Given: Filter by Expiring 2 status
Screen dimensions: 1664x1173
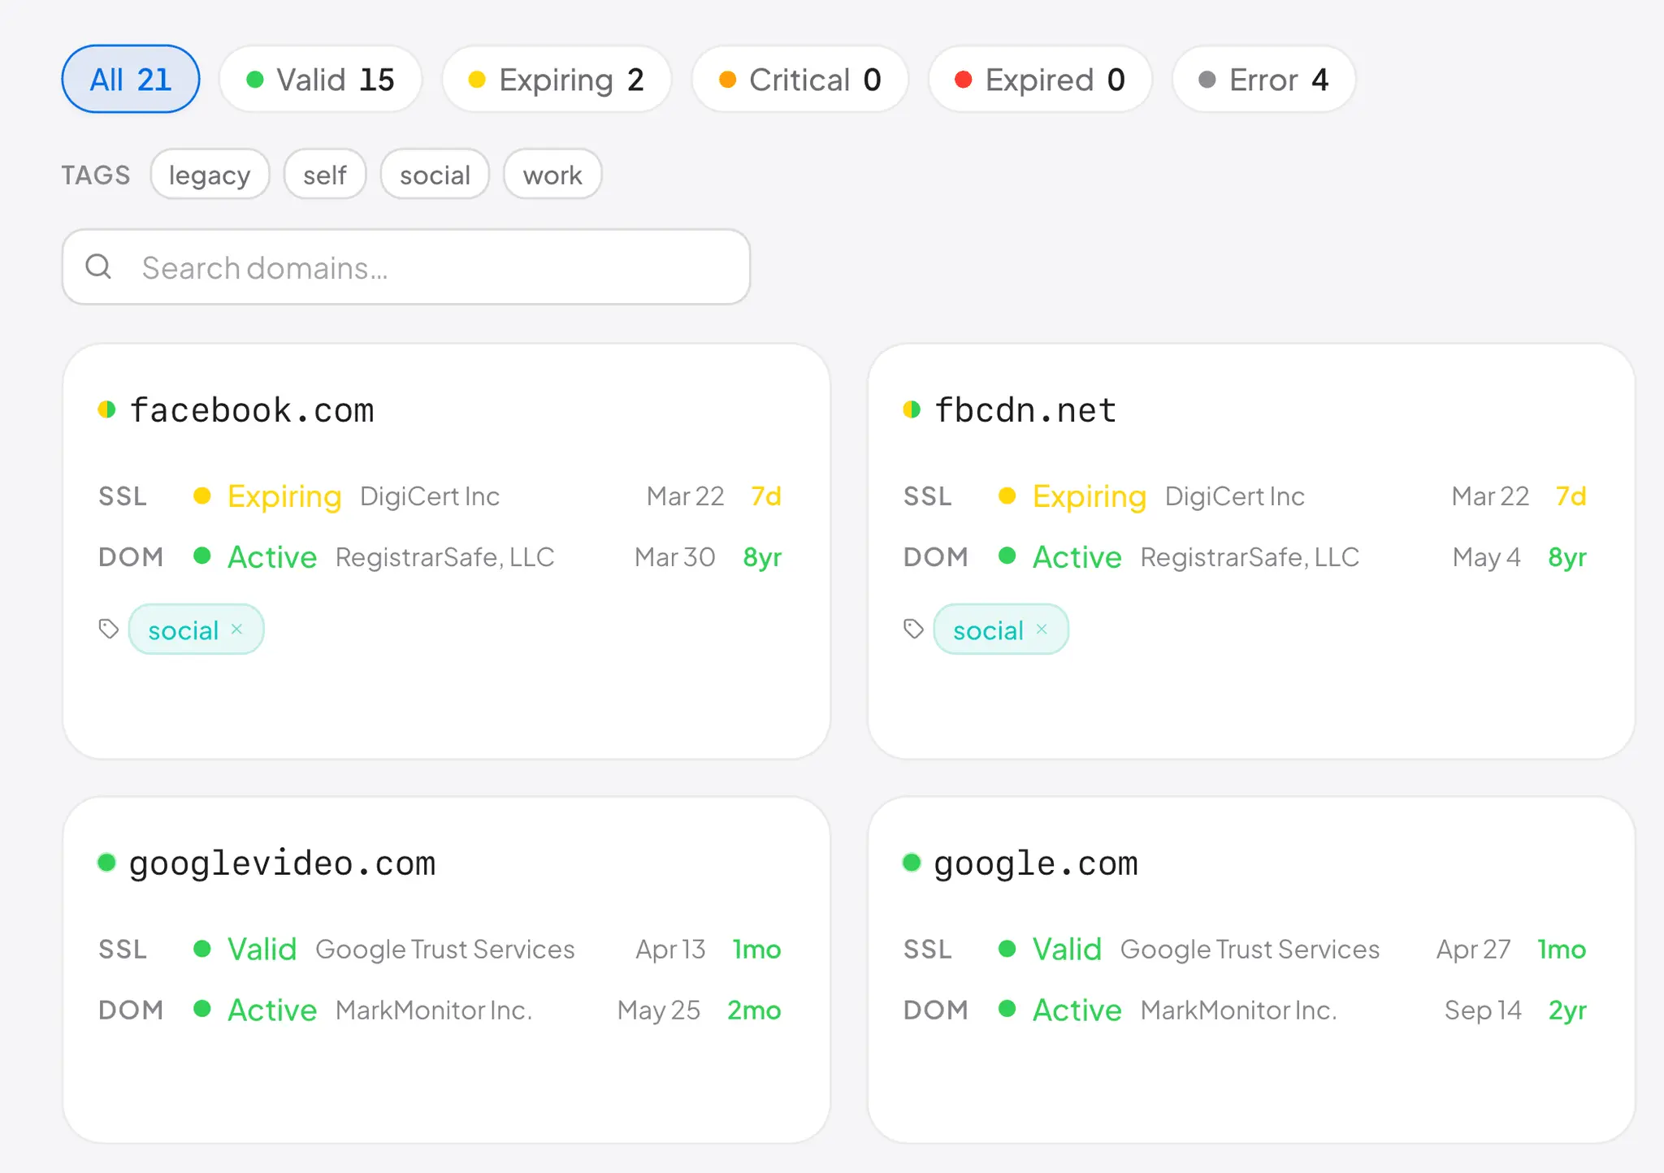Looking at the screenshot, I should tap(557, 79).
